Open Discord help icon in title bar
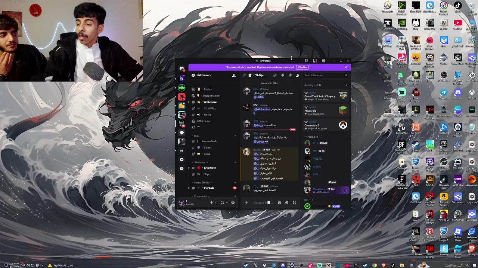Image resolution: width=478 pixels, height=268 pixels. point(323,61)
